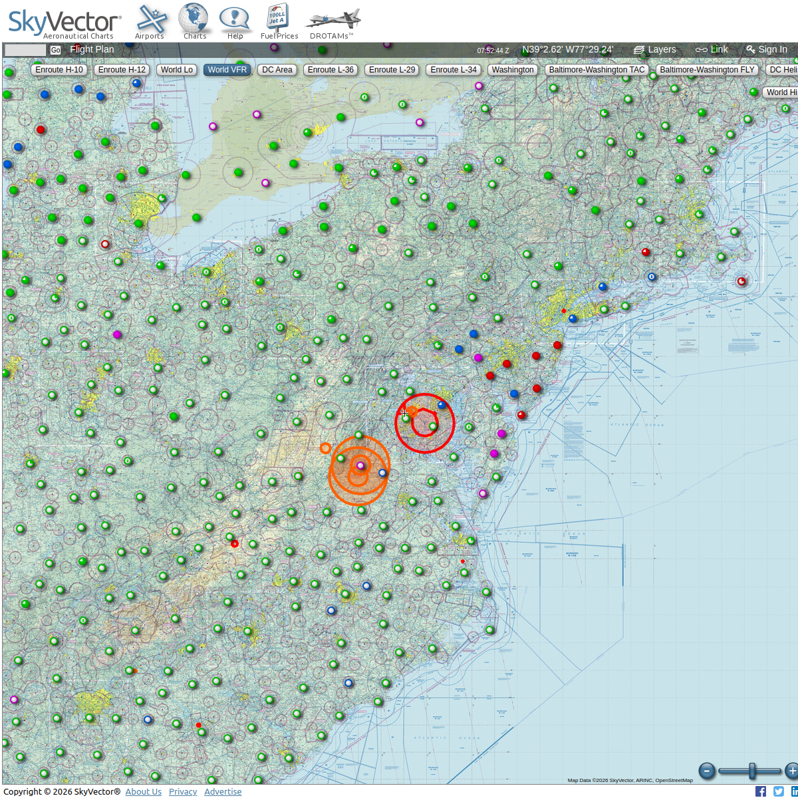Screen dimensions: 798x798
Task: Click the DROTAMs drone icon
Action: pyautogui.click(x=331, y=21)
